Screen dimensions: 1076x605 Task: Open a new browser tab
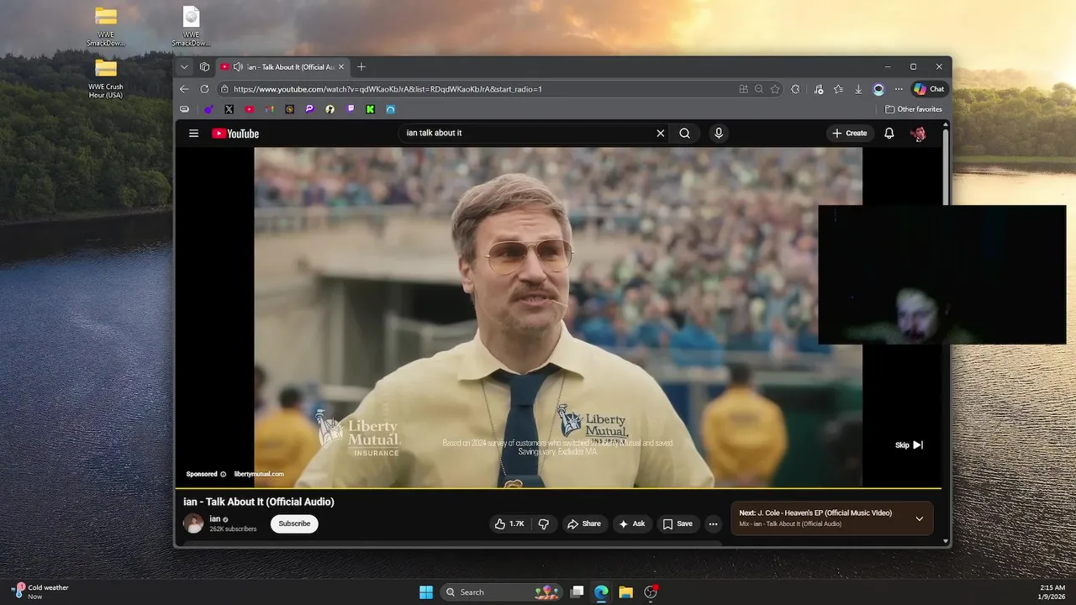361,67
